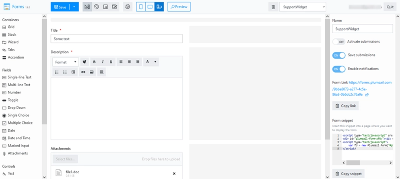Click the font color A button
The width and height of the screenshot is (400, 179).
click(147, 62)
